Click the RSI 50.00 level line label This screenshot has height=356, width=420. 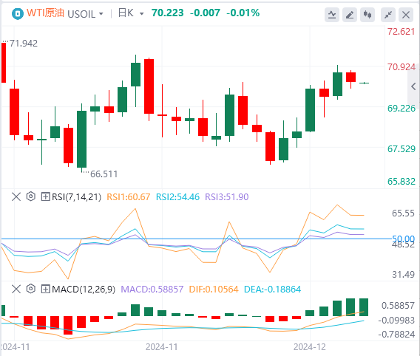[x=403, y=239]
